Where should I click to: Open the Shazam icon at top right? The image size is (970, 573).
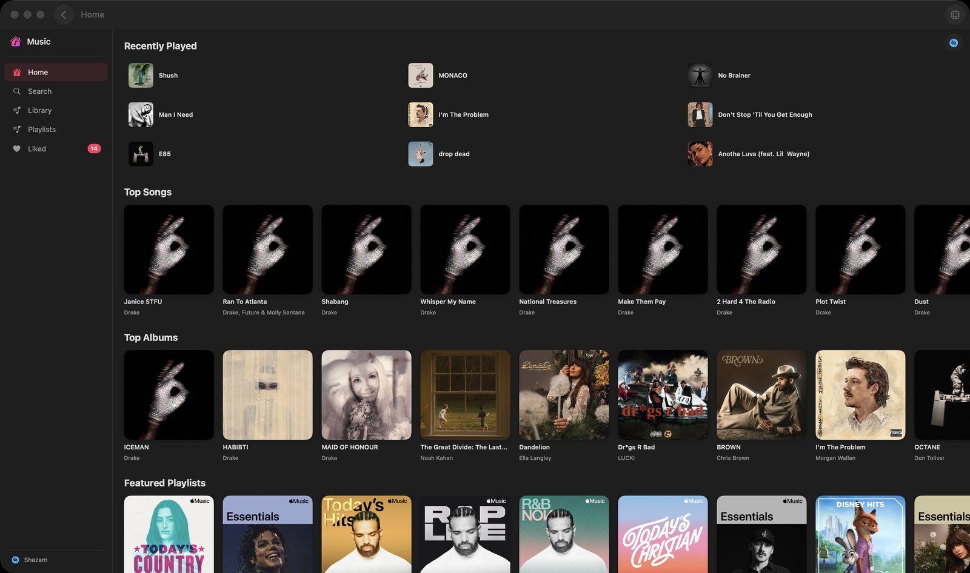point(954,43)
